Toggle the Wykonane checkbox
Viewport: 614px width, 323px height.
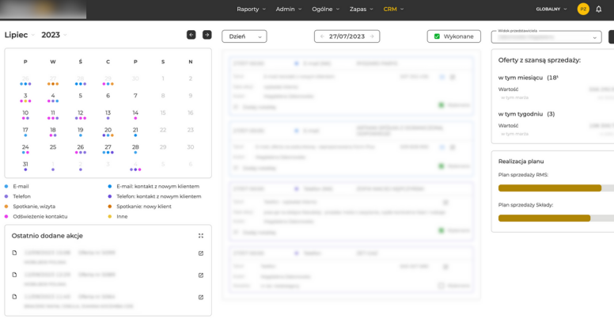point(438,36)
